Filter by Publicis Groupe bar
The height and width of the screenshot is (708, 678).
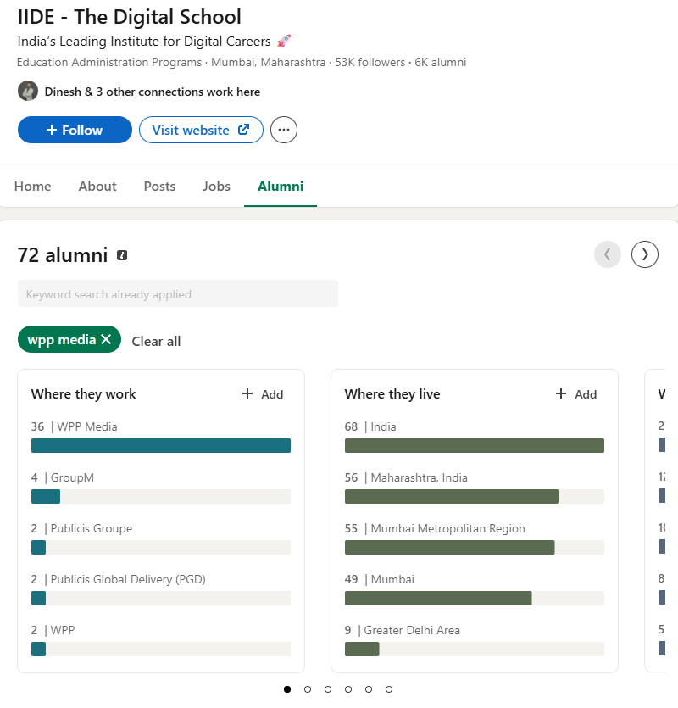161,547
